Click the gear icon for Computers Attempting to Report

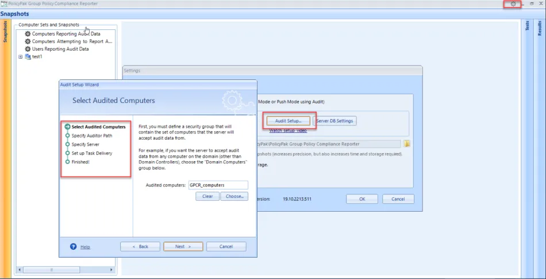pyautogui.click(x=28, y=41)
